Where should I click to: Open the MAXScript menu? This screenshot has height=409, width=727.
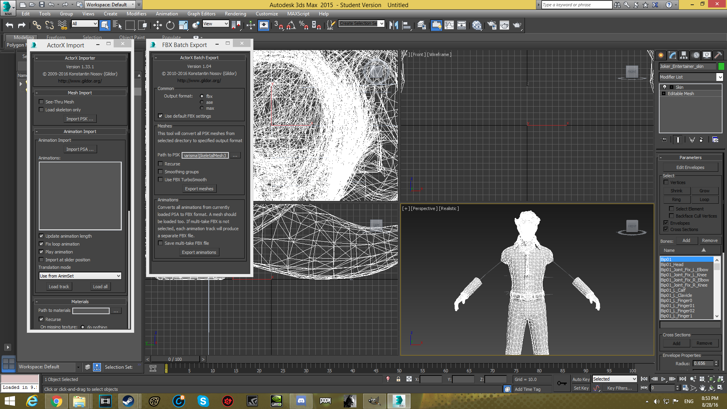(x=298, y=14)
